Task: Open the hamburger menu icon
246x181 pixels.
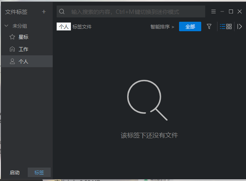Action: coord(214,11)
